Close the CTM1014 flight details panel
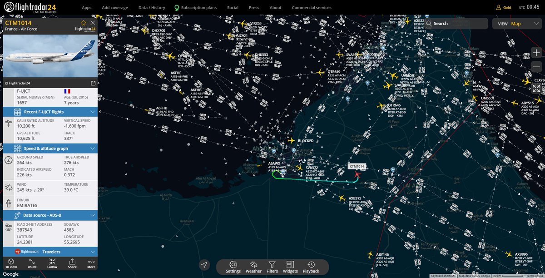Screen dimensions: 545x278 [x=93, y=23]
